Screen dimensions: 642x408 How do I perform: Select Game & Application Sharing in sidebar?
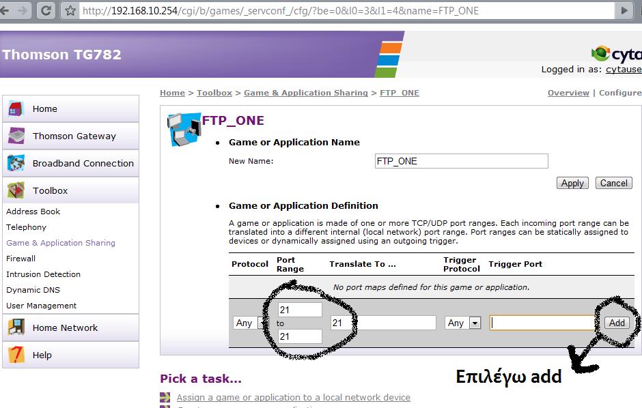(61, 243)
